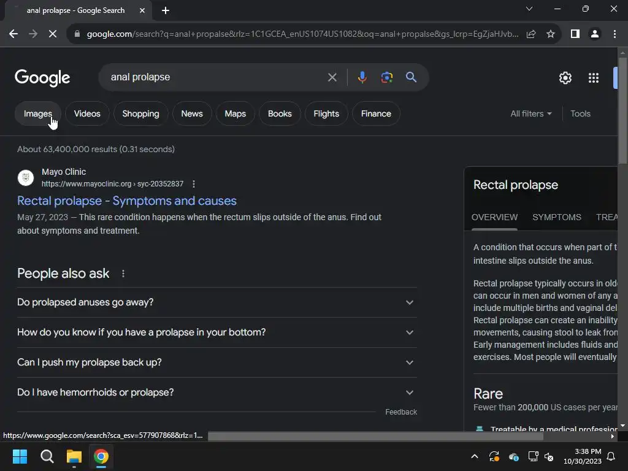
Task: Open Chrome's three-dot menu
Action: click(615, 34)
